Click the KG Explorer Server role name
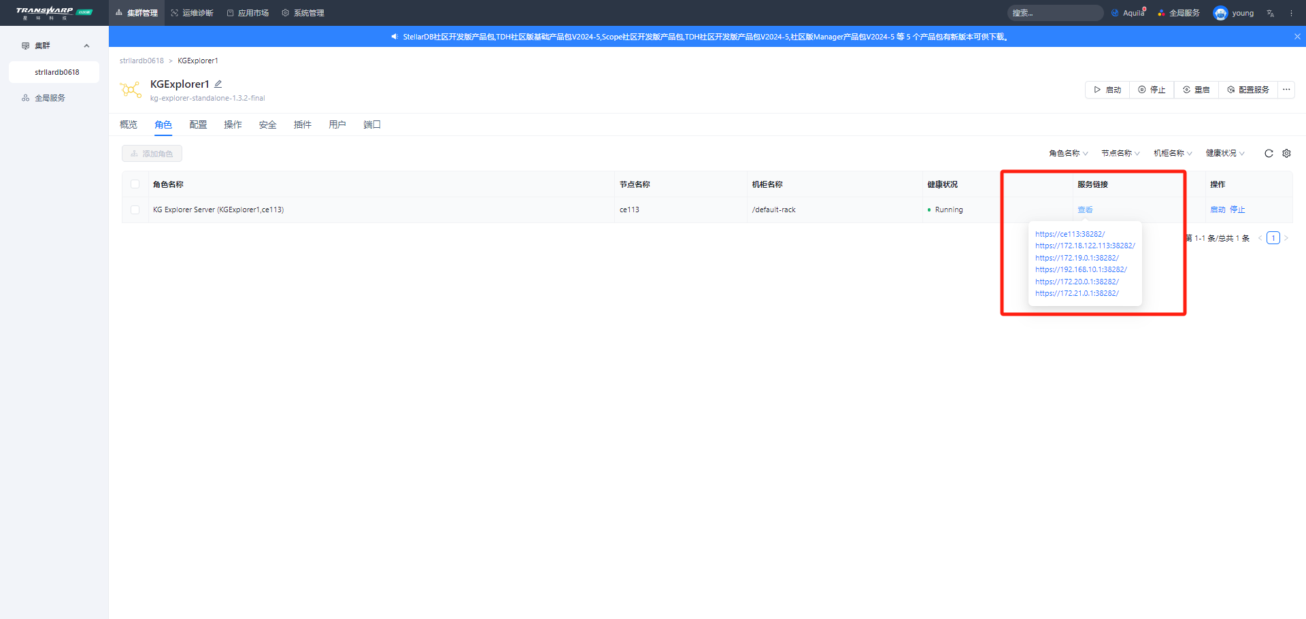Image resolution: width=1306 pixels, height=619 pixels. tap(218, 210)
